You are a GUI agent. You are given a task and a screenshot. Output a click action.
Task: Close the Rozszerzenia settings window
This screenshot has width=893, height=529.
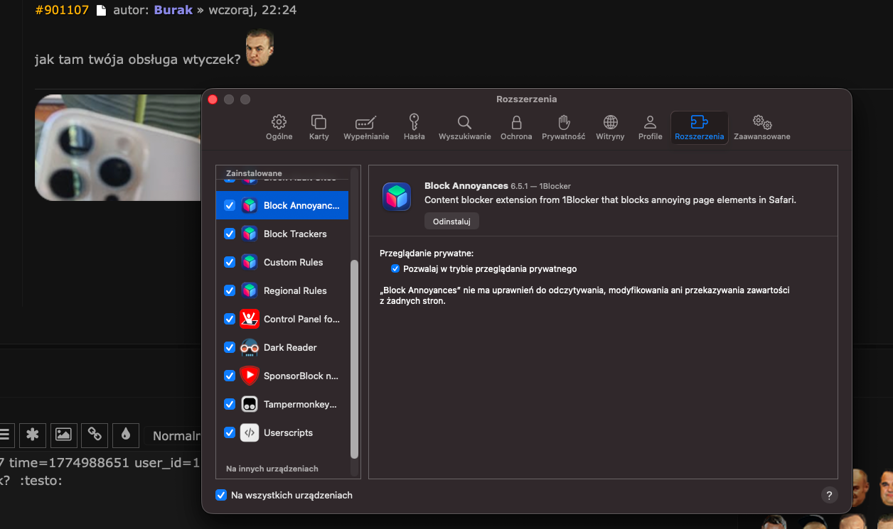click(213, 99)
